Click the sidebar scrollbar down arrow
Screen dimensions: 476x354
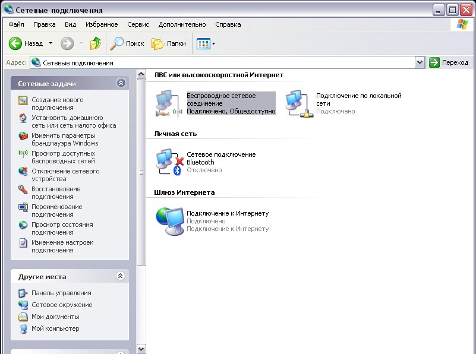[x=141, y=349]
